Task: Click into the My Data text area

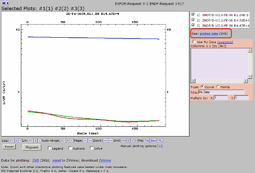Action: (219, 64)
